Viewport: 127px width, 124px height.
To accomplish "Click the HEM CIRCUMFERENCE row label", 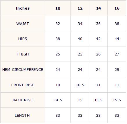I will [x=23, y=70].
